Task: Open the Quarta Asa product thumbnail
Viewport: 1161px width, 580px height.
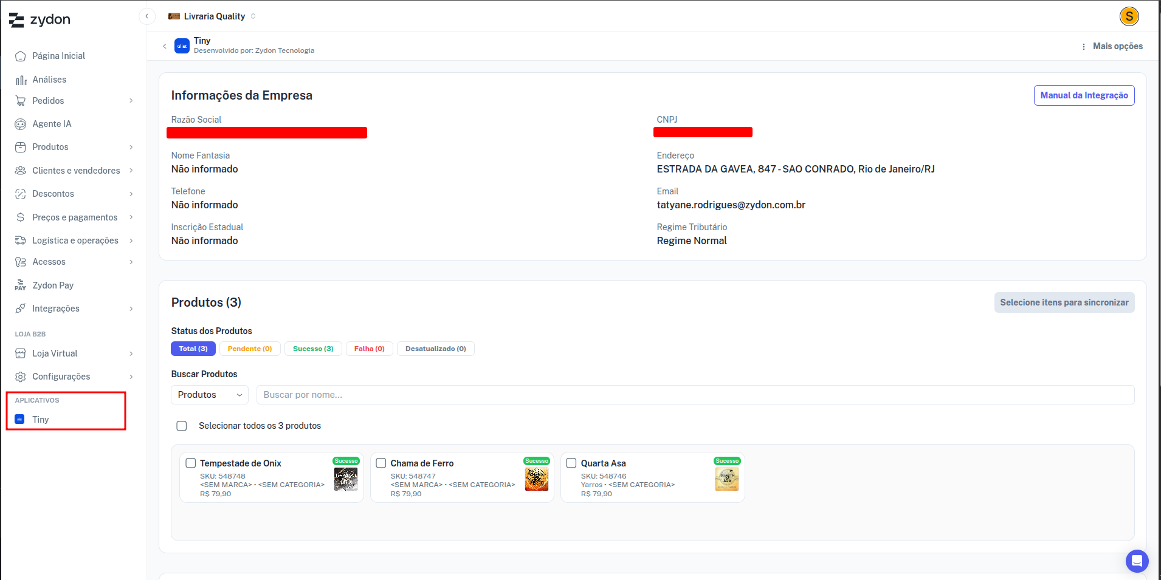Action: pos(727,479)
